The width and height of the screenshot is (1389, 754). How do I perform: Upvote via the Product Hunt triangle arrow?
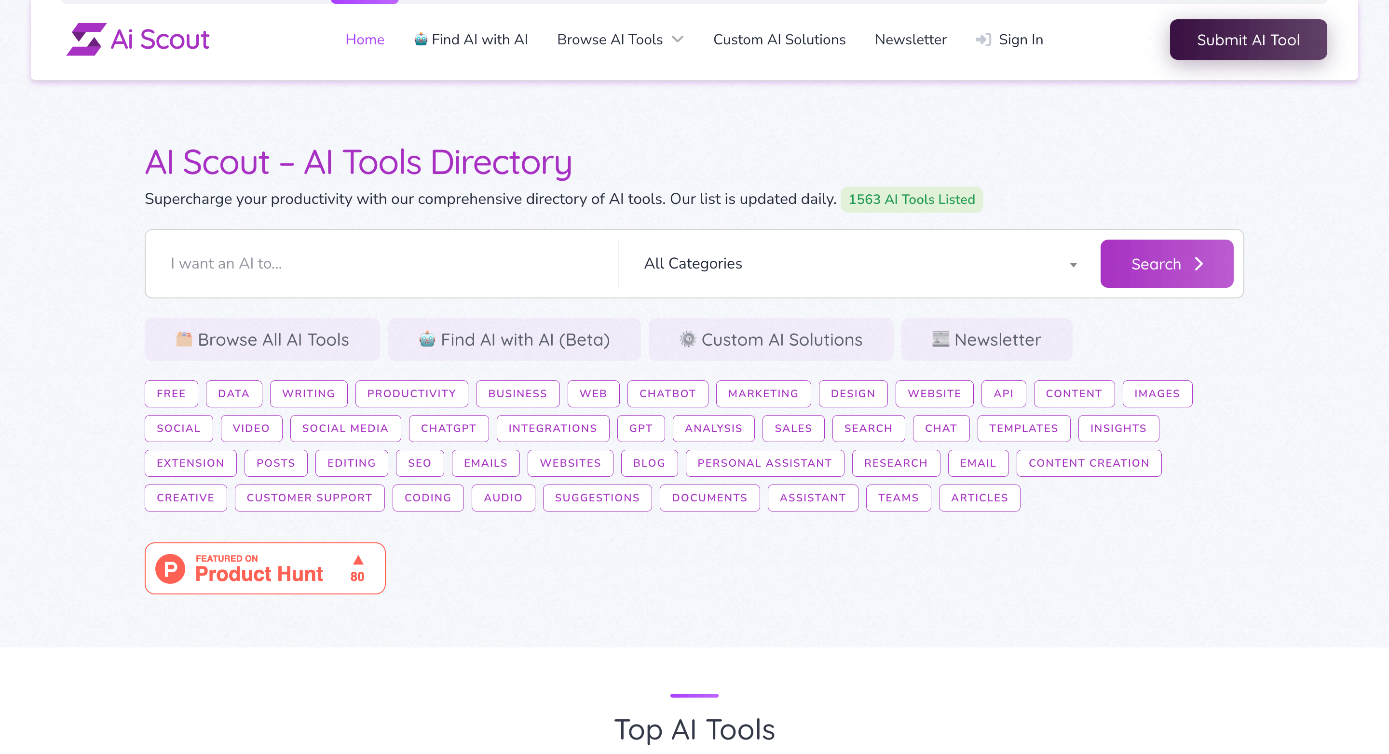coord(358,561)
